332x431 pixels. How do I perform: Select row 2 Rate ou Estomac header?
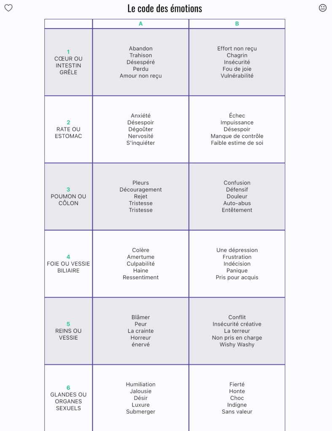[68, 129]
